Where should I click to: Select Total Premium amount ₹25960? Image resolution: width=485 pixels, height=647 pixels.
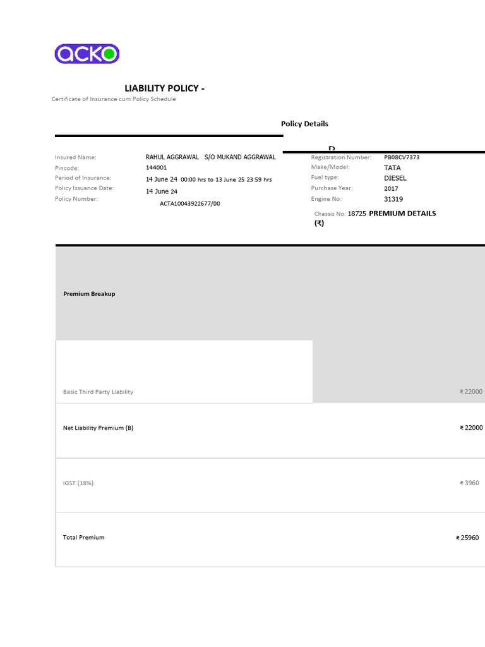pyautogui.click(x=467, y=538)
